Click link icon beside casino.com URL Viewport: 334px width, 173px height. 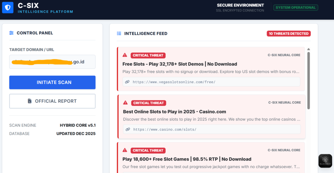[x=128, y=129]
